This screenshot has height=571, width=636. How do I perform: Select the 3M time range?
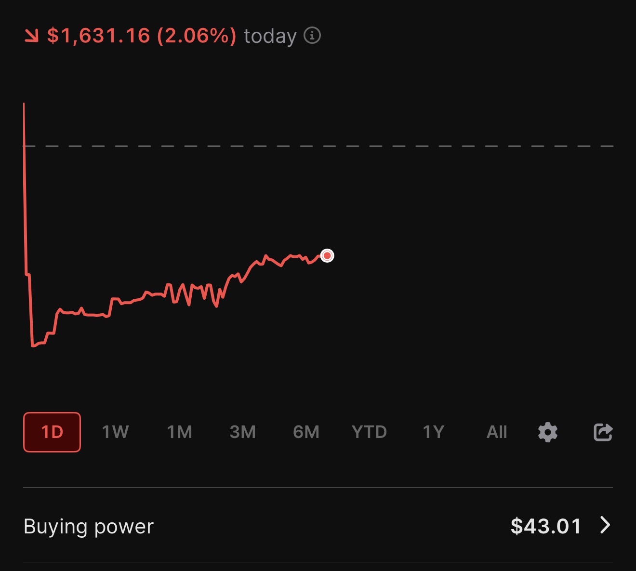[x=243, y=432]
